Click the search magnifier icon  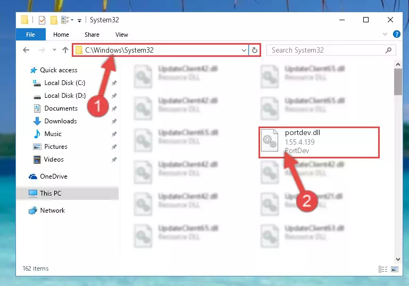388,50
